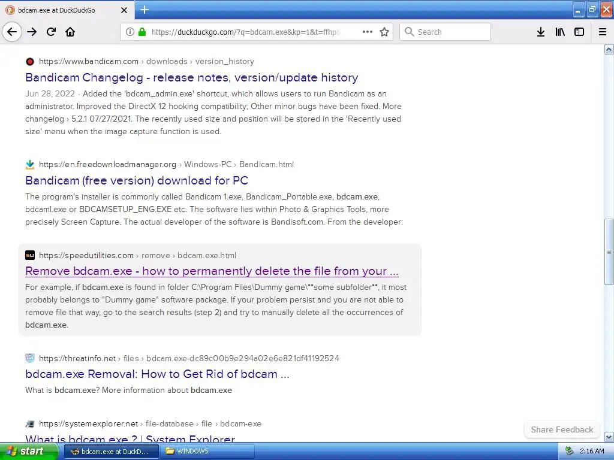Close the bdcam.exe at DuckDuckGo tab
614x460 pixels.
(x=124, y=10)
